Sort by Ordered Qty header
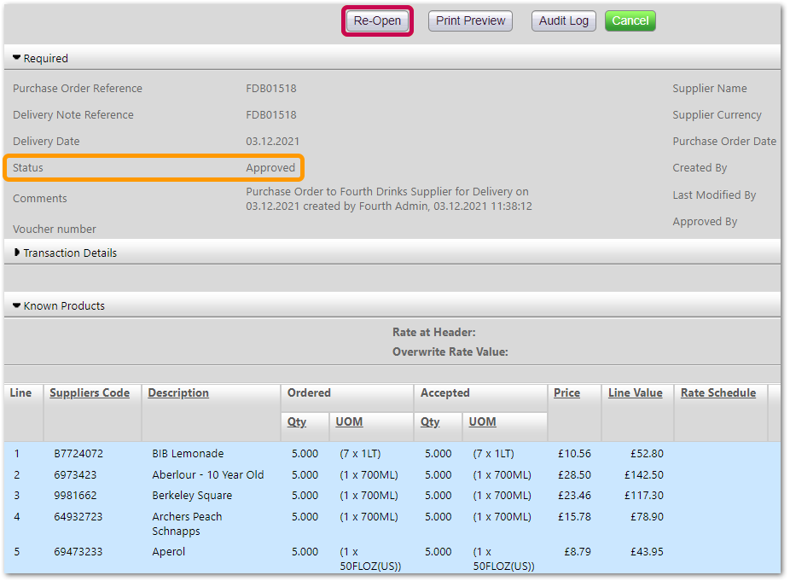Image resolution: width=790 pixels, height=581 pixels. [x=297, y=421]
